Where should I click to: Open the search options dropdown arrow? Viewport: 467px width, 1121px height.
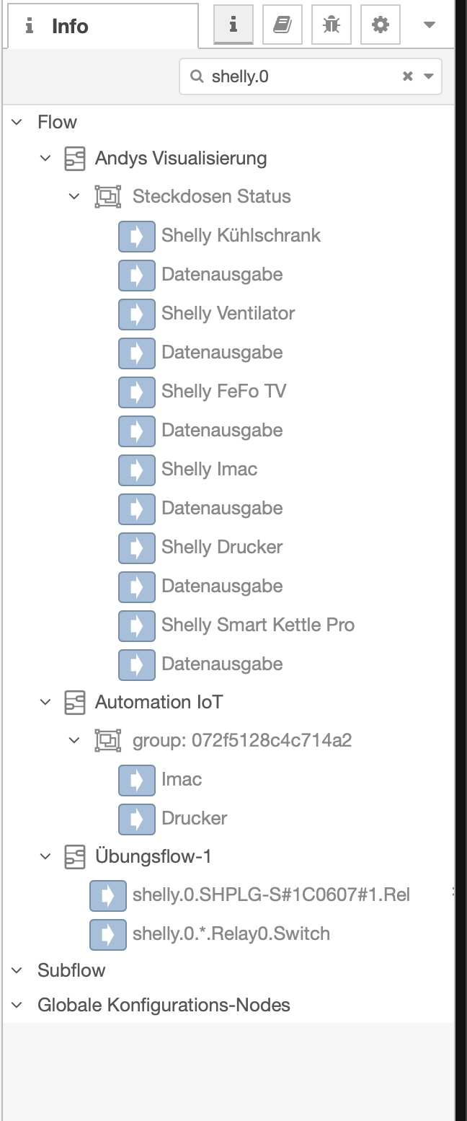[x=429, y=76]
